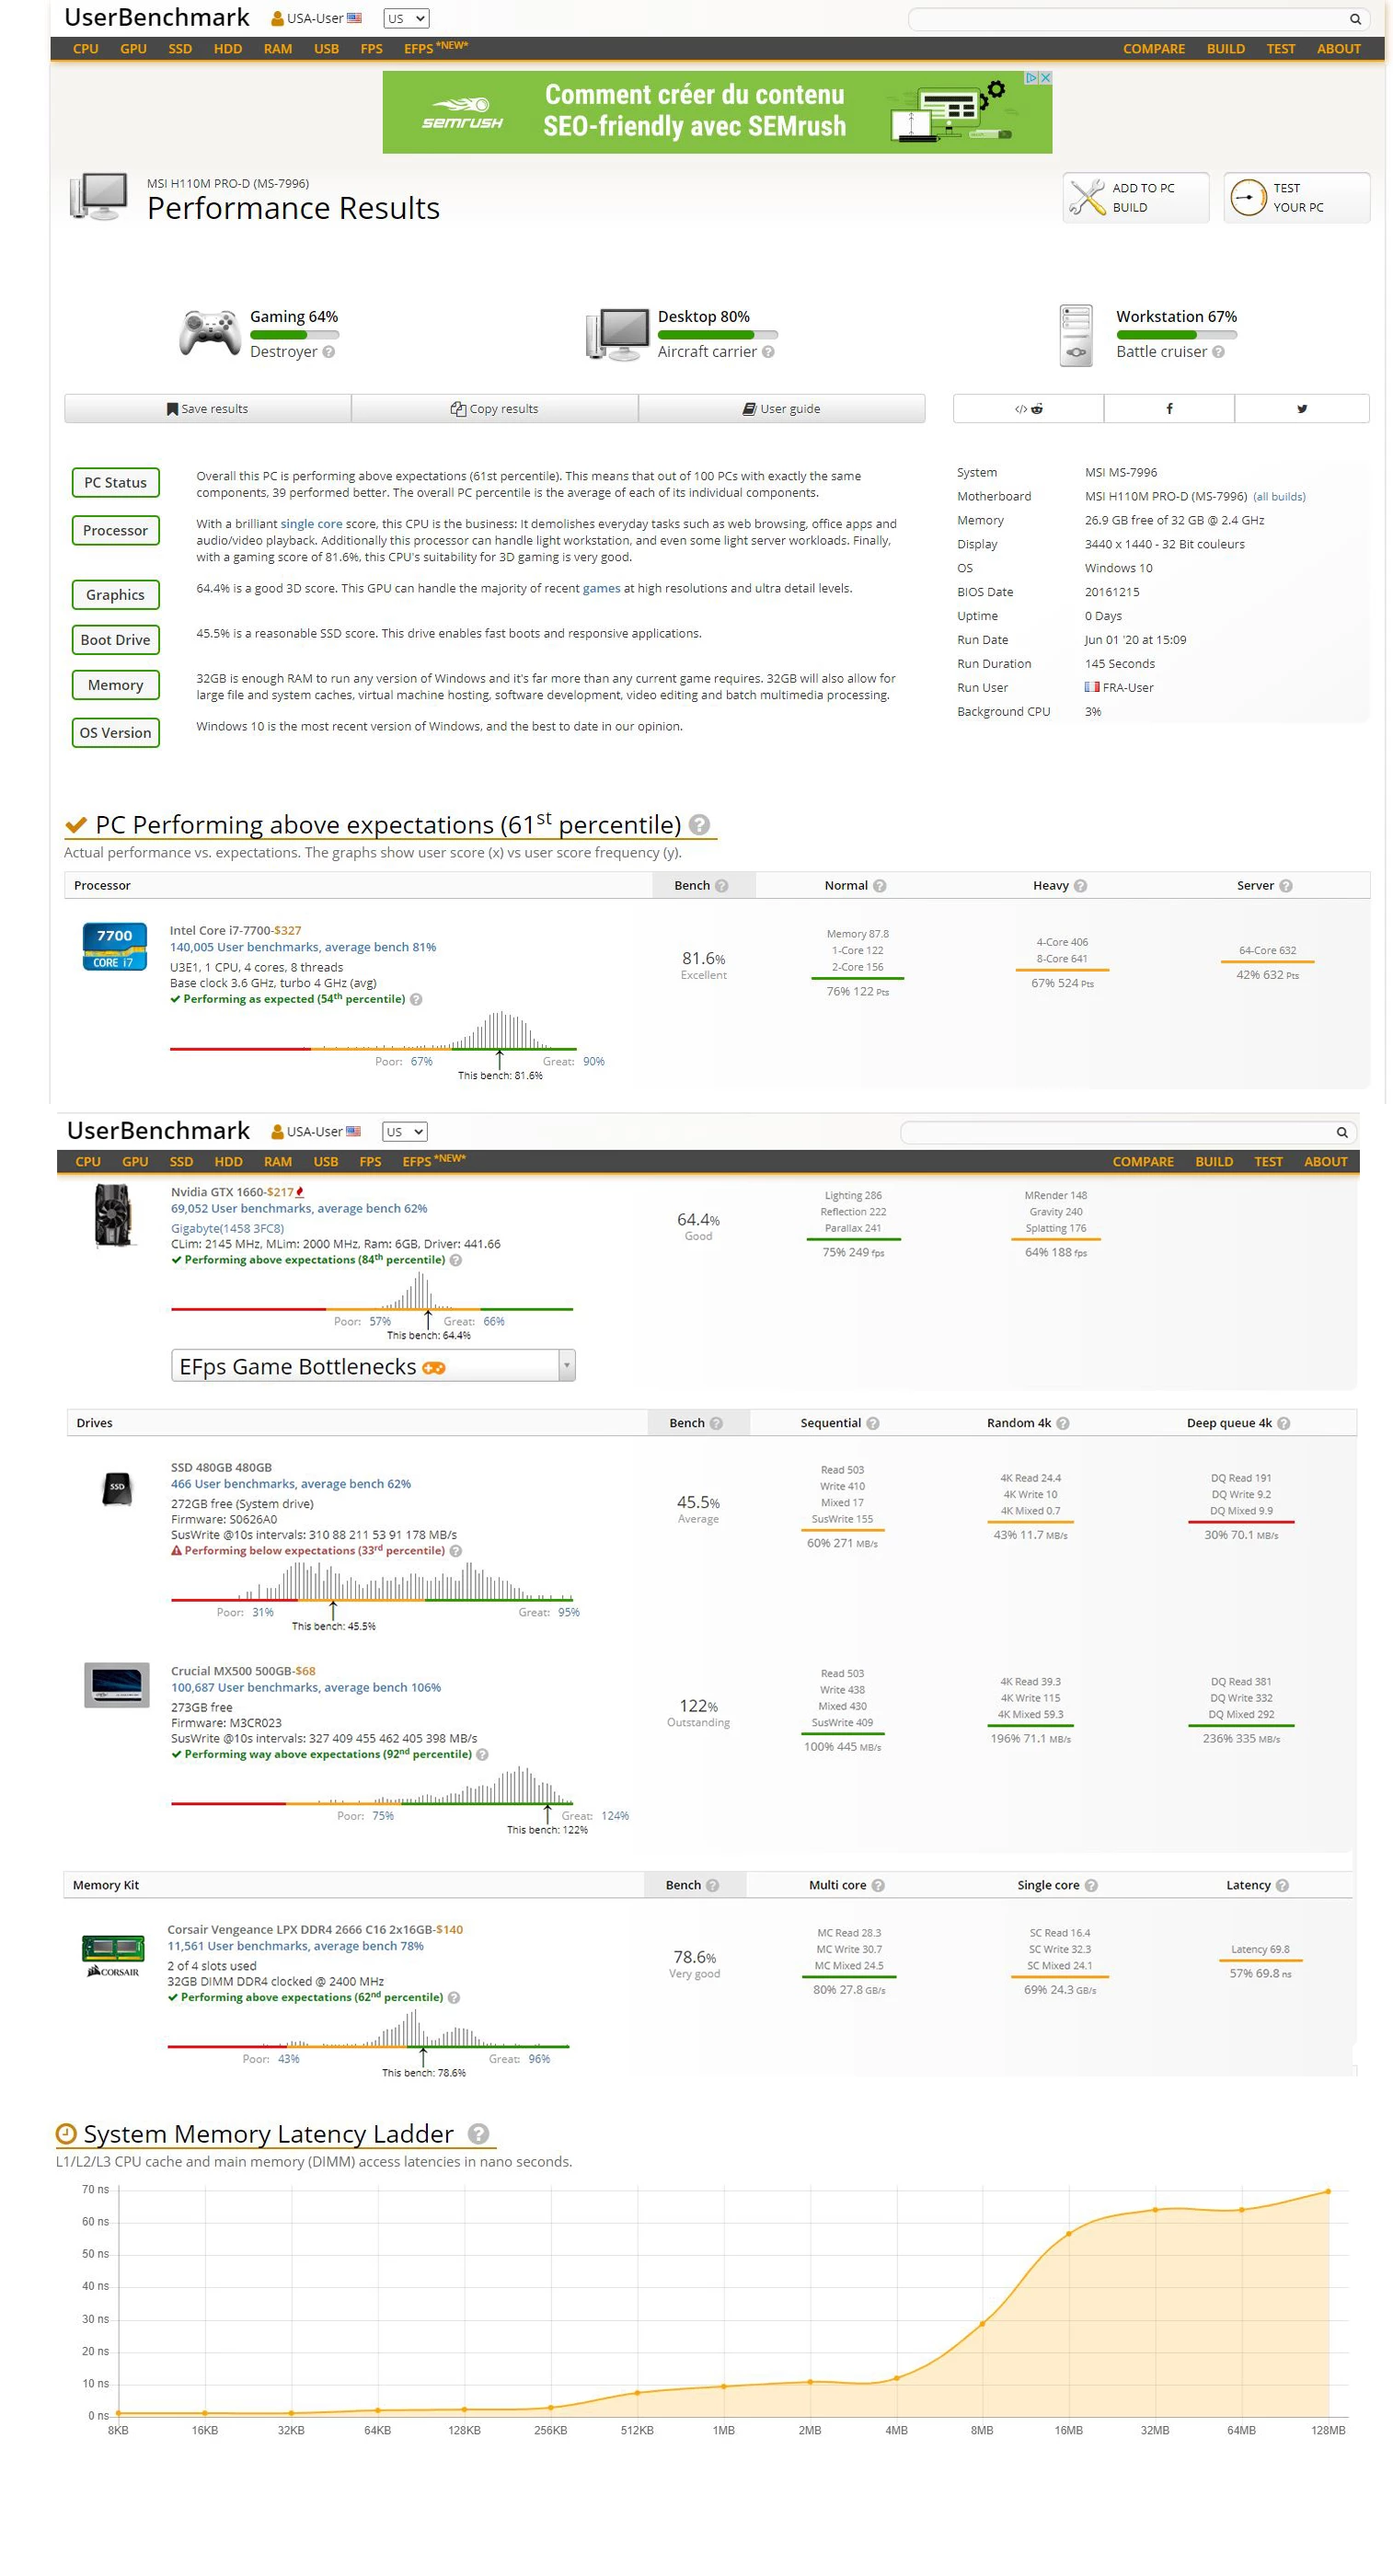Click the Save results button
Image resolution: width=1393 pixels, height=2576 pixels.
point(208,408)
